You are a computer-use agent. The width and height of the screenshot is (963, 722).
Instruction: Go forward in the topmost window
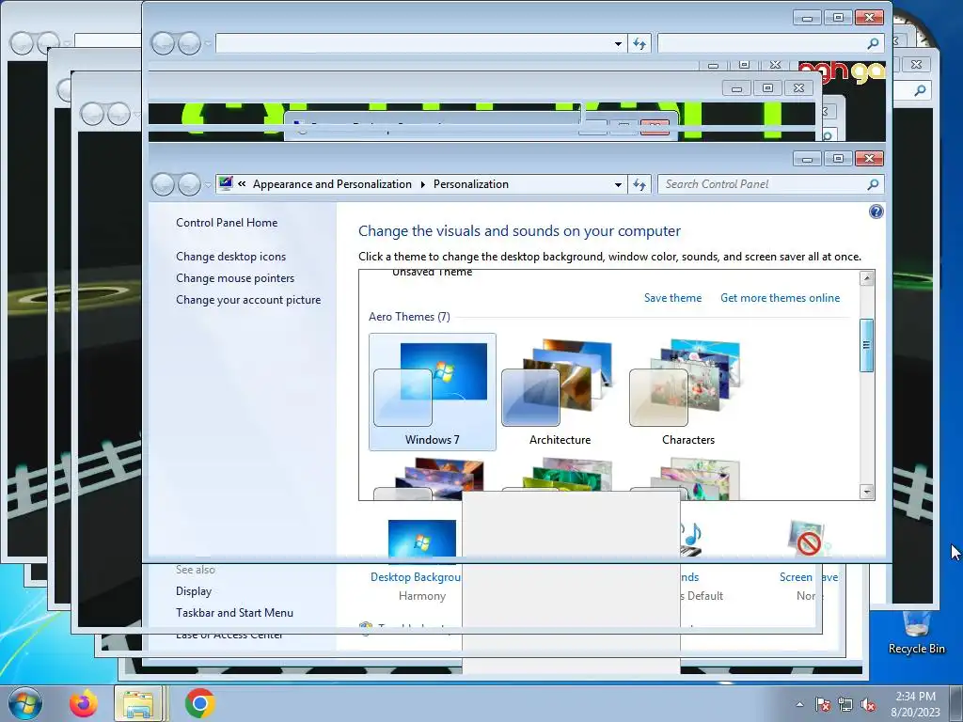(x=188, y=43)
